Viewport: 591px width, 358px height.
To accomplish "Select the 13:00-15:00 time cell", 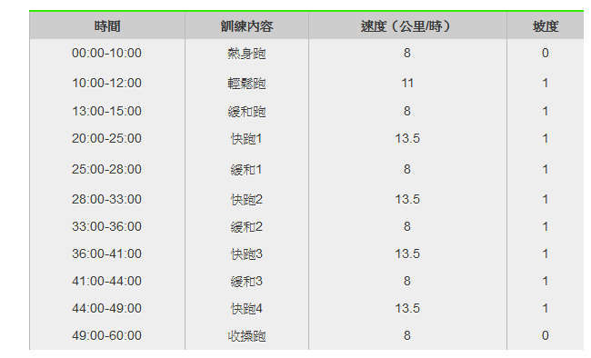I will [107, 111].
